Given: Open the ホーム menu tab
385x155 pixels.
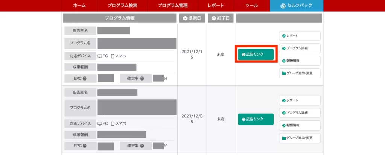Looking at the screenshot, I should pos(79,6).
